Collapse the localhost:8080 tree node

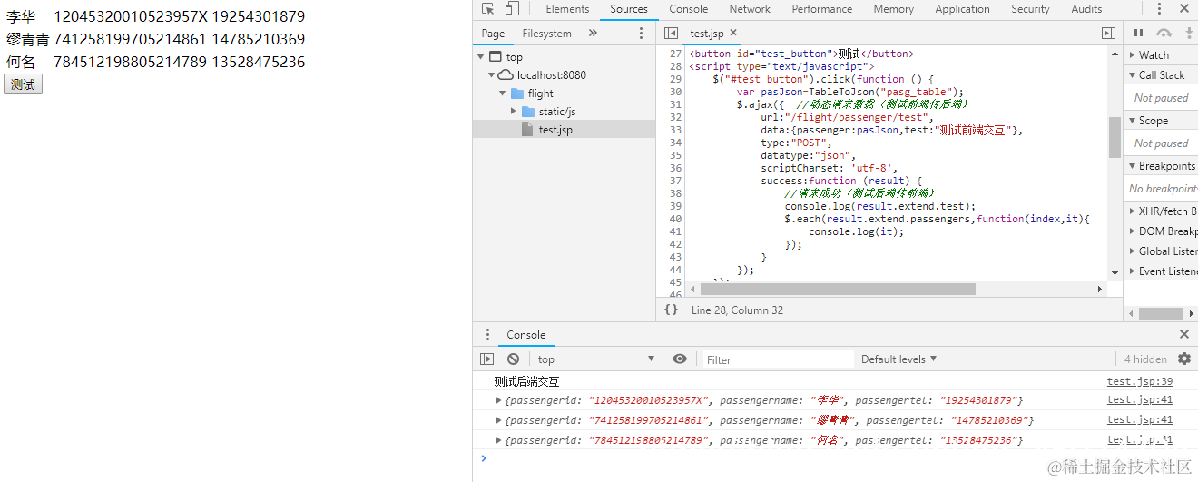(492, 75)
